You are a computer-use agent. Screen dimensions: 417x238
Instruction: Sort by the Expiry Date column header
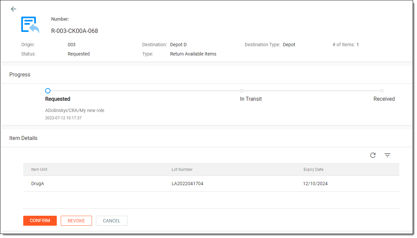[x=313, y=170]
